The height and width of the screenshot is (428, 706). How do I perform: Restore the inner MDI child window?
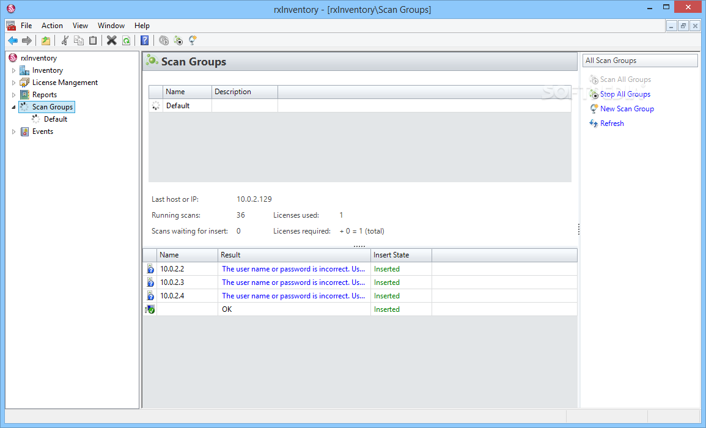pos(683,26)
